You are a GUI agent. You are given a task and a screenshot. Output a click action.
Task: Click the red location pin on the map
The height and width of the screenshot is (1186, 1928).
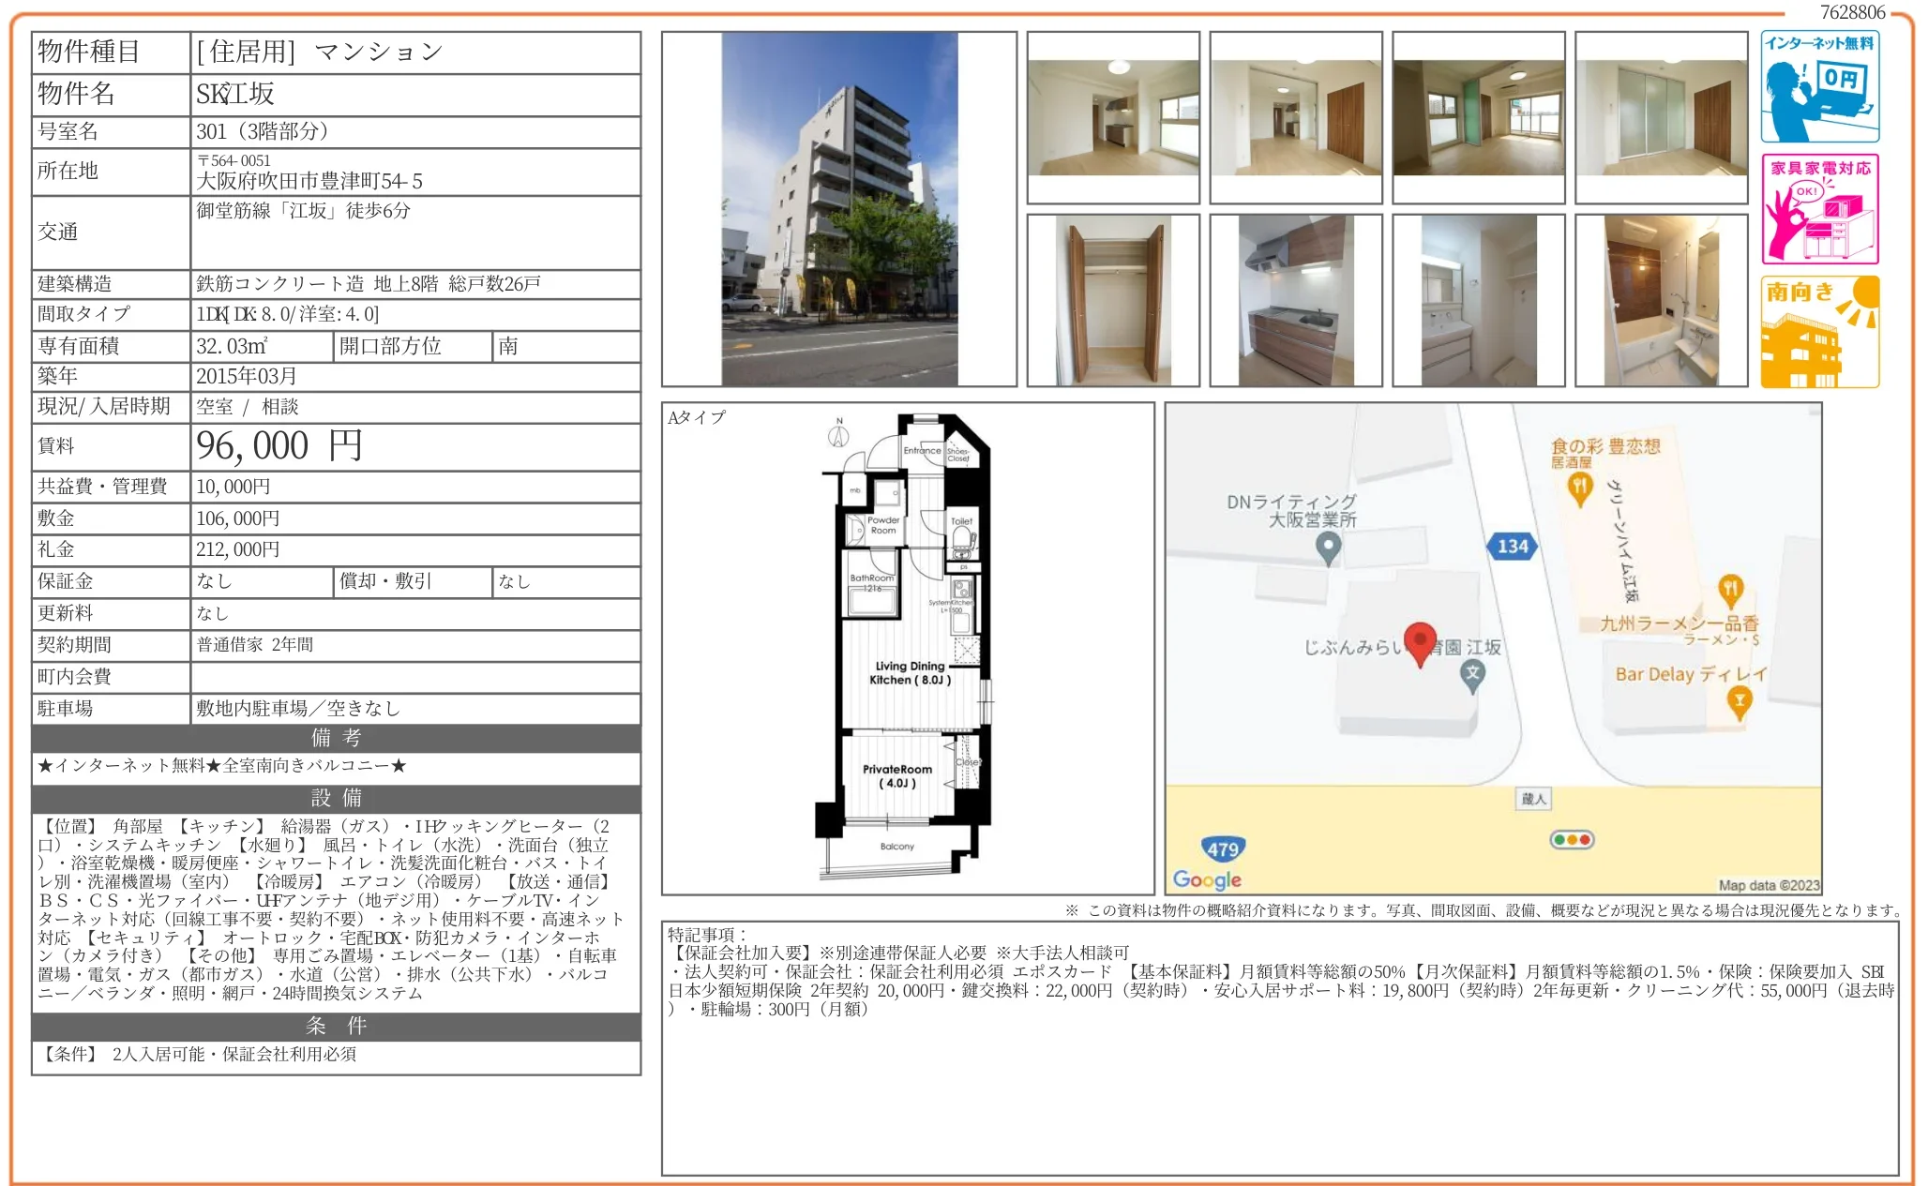click(x=1420, y=642)
